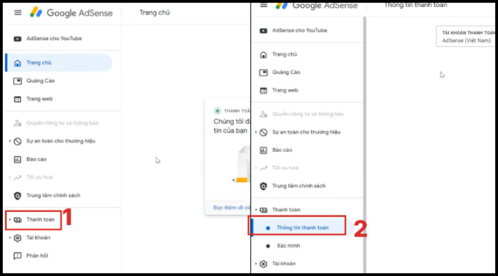Click green status icon on payment card
This screenshot has width=498, height=276.
[x=217, y=111]
